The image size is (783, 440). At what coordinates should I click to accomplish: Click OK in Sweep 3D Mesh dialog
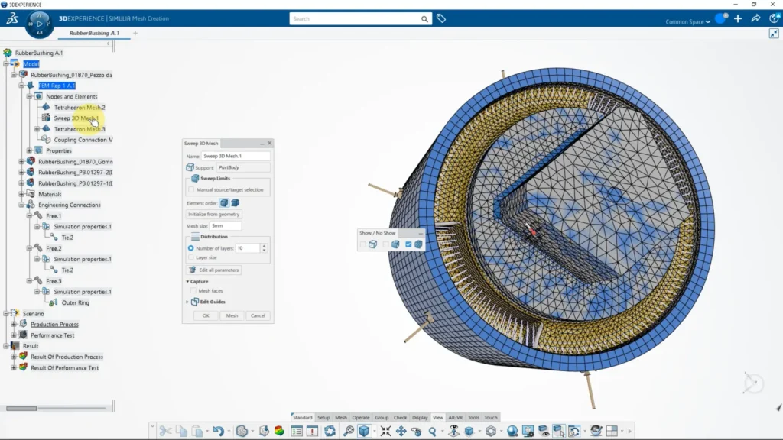(x=206, y=315)
